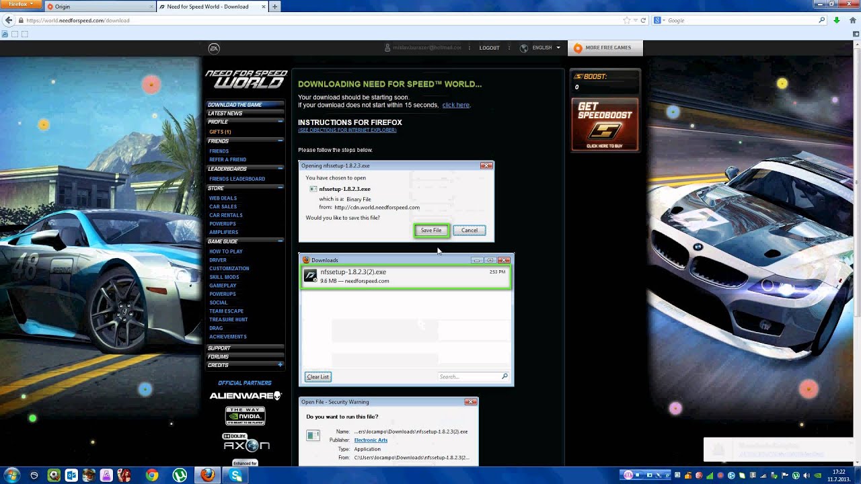Image resolution: width=861 pixels, height=484 pixels.
Task: Click the NVIDIA partner badge
Action: pos(245,416)
